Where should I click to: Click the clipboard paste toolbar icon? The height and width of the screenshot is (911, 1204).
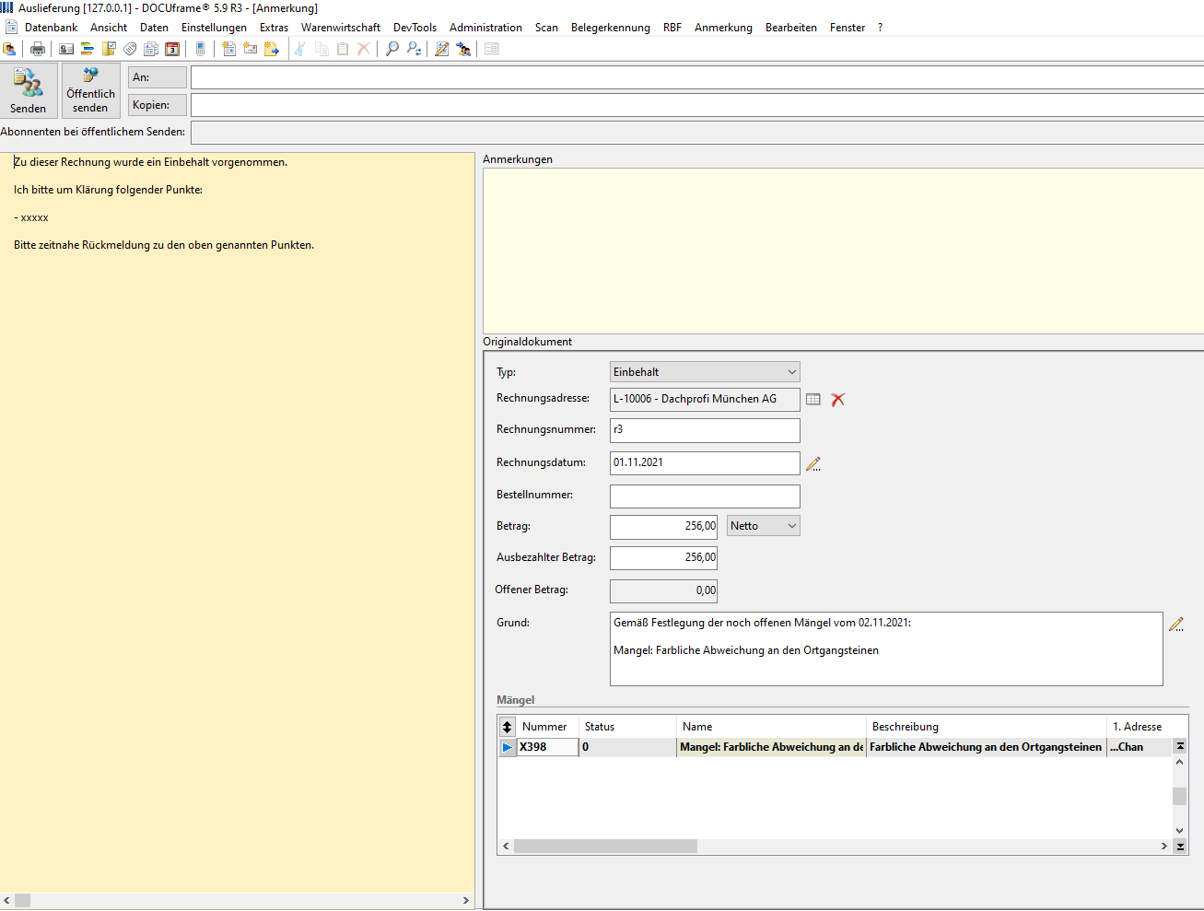click(343, 49)
